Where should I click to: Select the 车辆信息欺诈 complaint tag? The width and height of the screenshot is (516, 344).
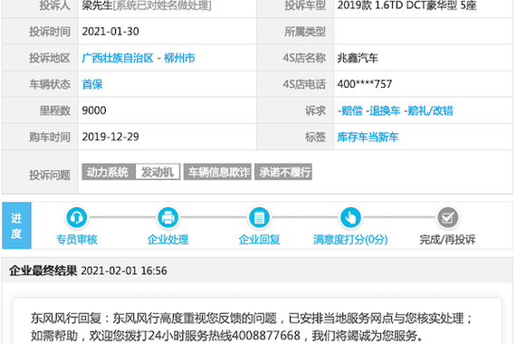pos(217,172)
